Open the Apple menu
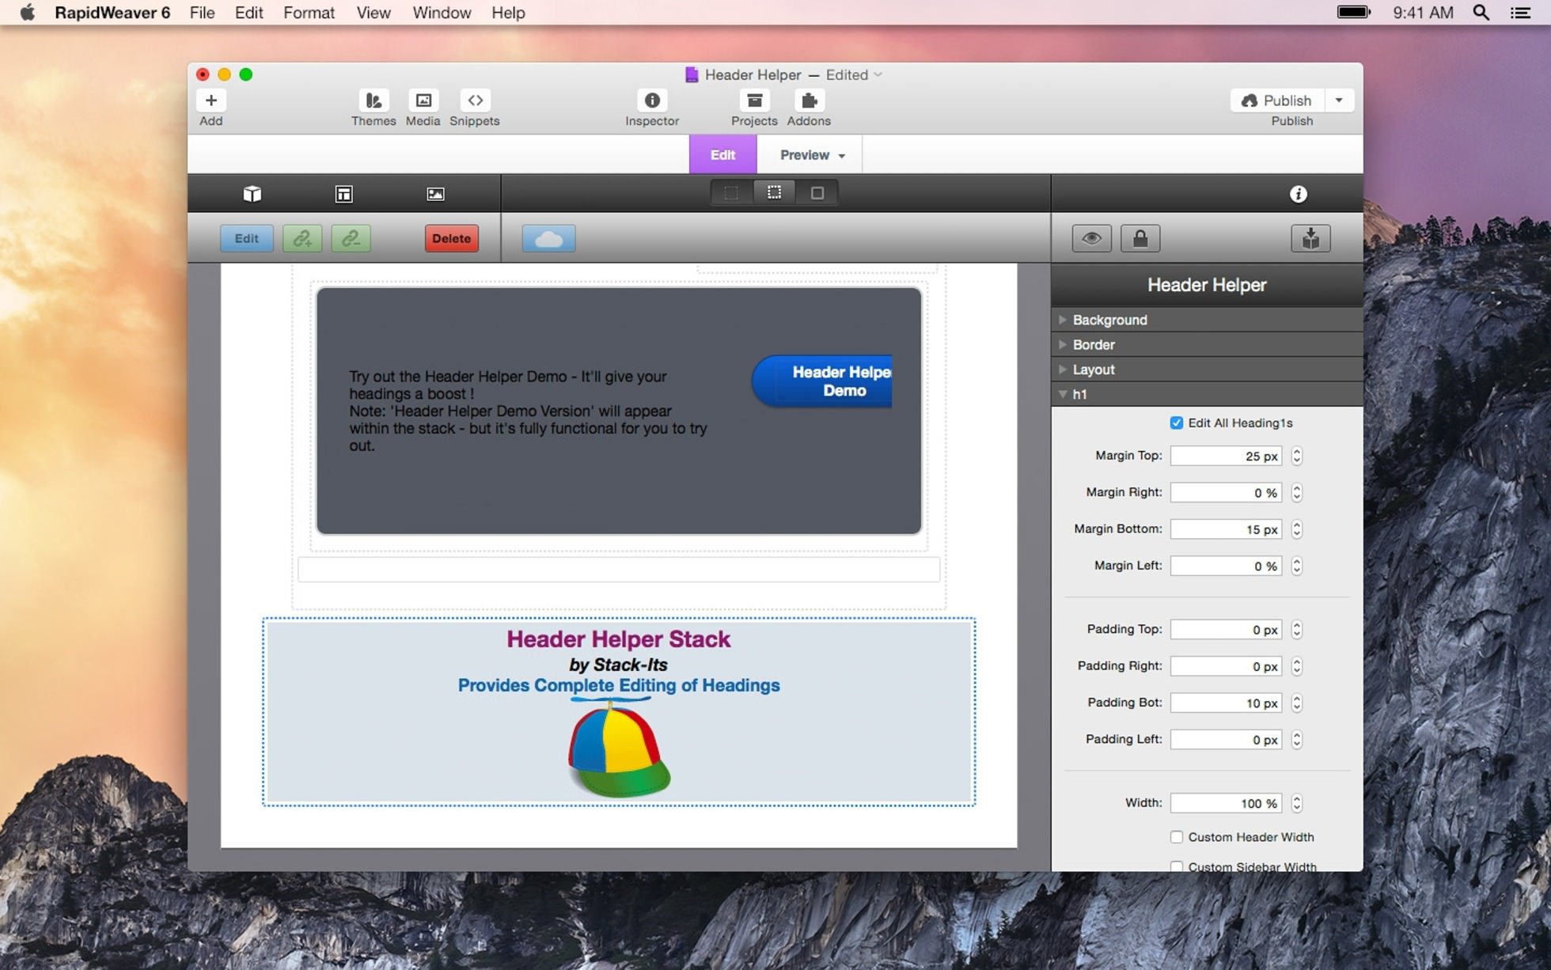1551x970 pixels. [27, 13]
